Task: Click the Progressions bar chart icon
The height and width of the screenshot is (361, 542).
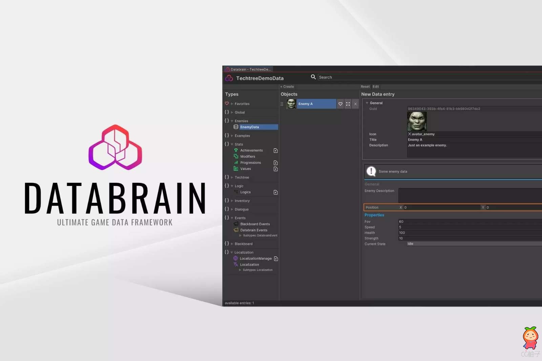Action: (236, 162)
